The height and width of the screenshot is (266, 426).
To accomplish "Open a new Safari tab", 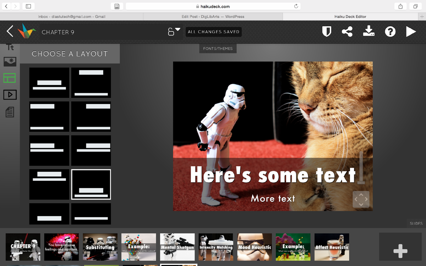I will (x=422, y=17).
